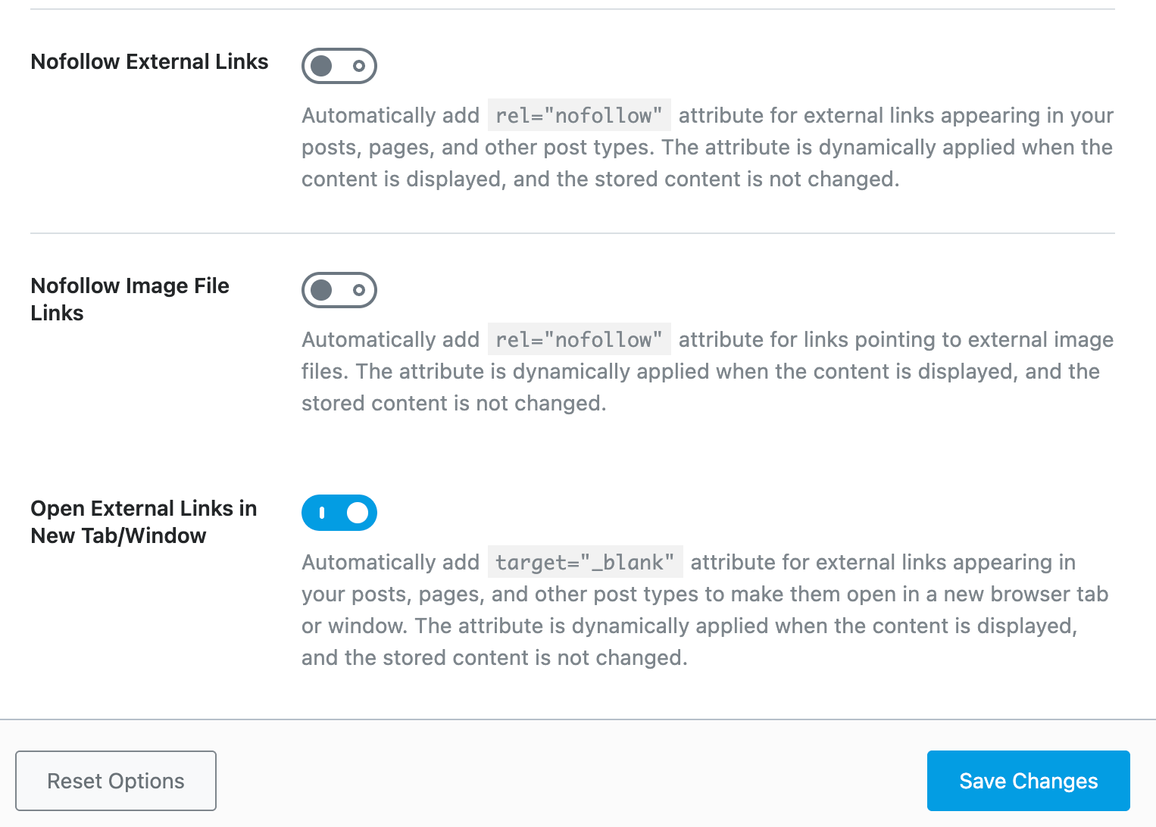Select the Nofollow Image File Links label
The width and height of the screenshot is (1156, 827).
130,299
